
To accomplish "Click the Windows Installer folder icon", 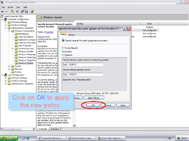I will [x=16, y=51].
